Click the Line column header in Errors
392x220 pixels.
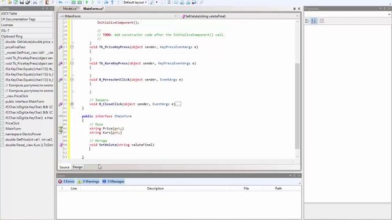coord(73,189)
